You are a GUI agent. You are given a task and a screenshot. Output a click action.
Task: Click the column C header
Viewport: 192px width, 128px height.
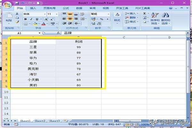coord(124,37)
